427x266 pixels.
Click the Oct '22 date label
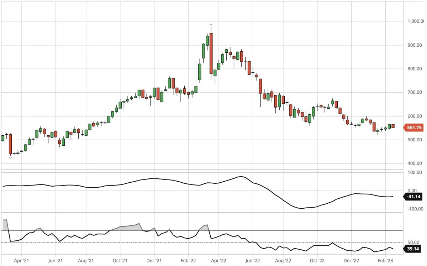[x=318, y=261]
